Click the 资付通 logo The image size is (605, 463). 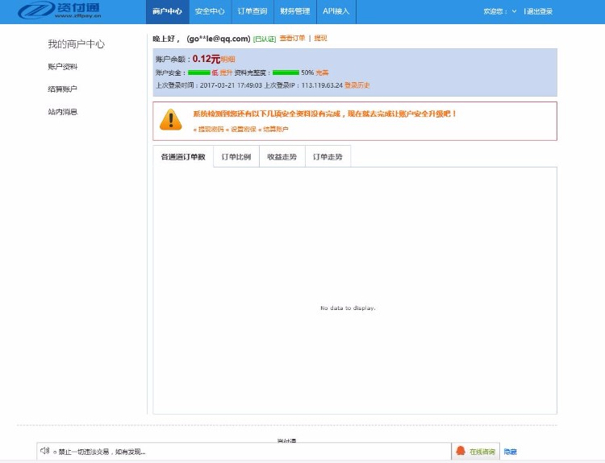[x=60, y=10]
